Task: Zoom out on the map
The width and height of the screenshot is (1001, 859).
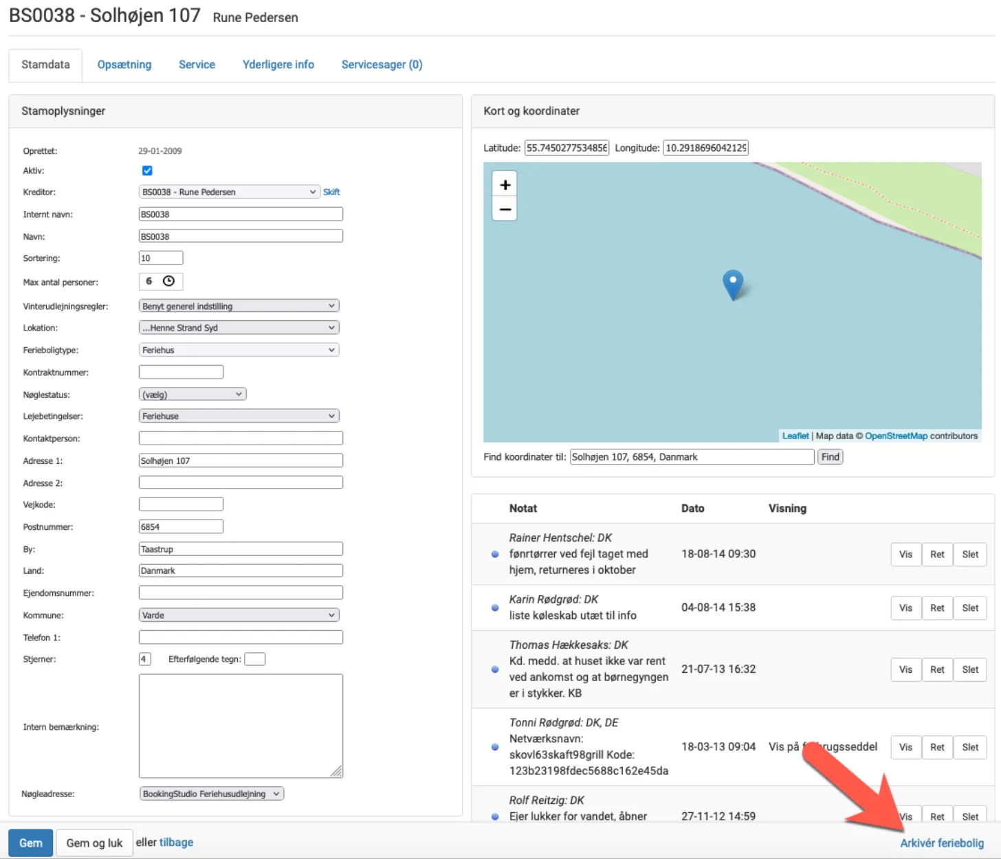Action: 505,209
